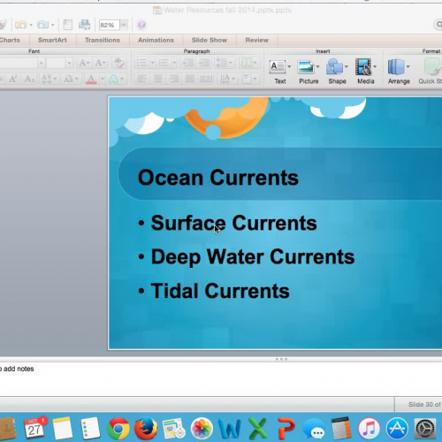Switch to the SmartArt tab
Viewport: 442px width, 442px height.
52,40
